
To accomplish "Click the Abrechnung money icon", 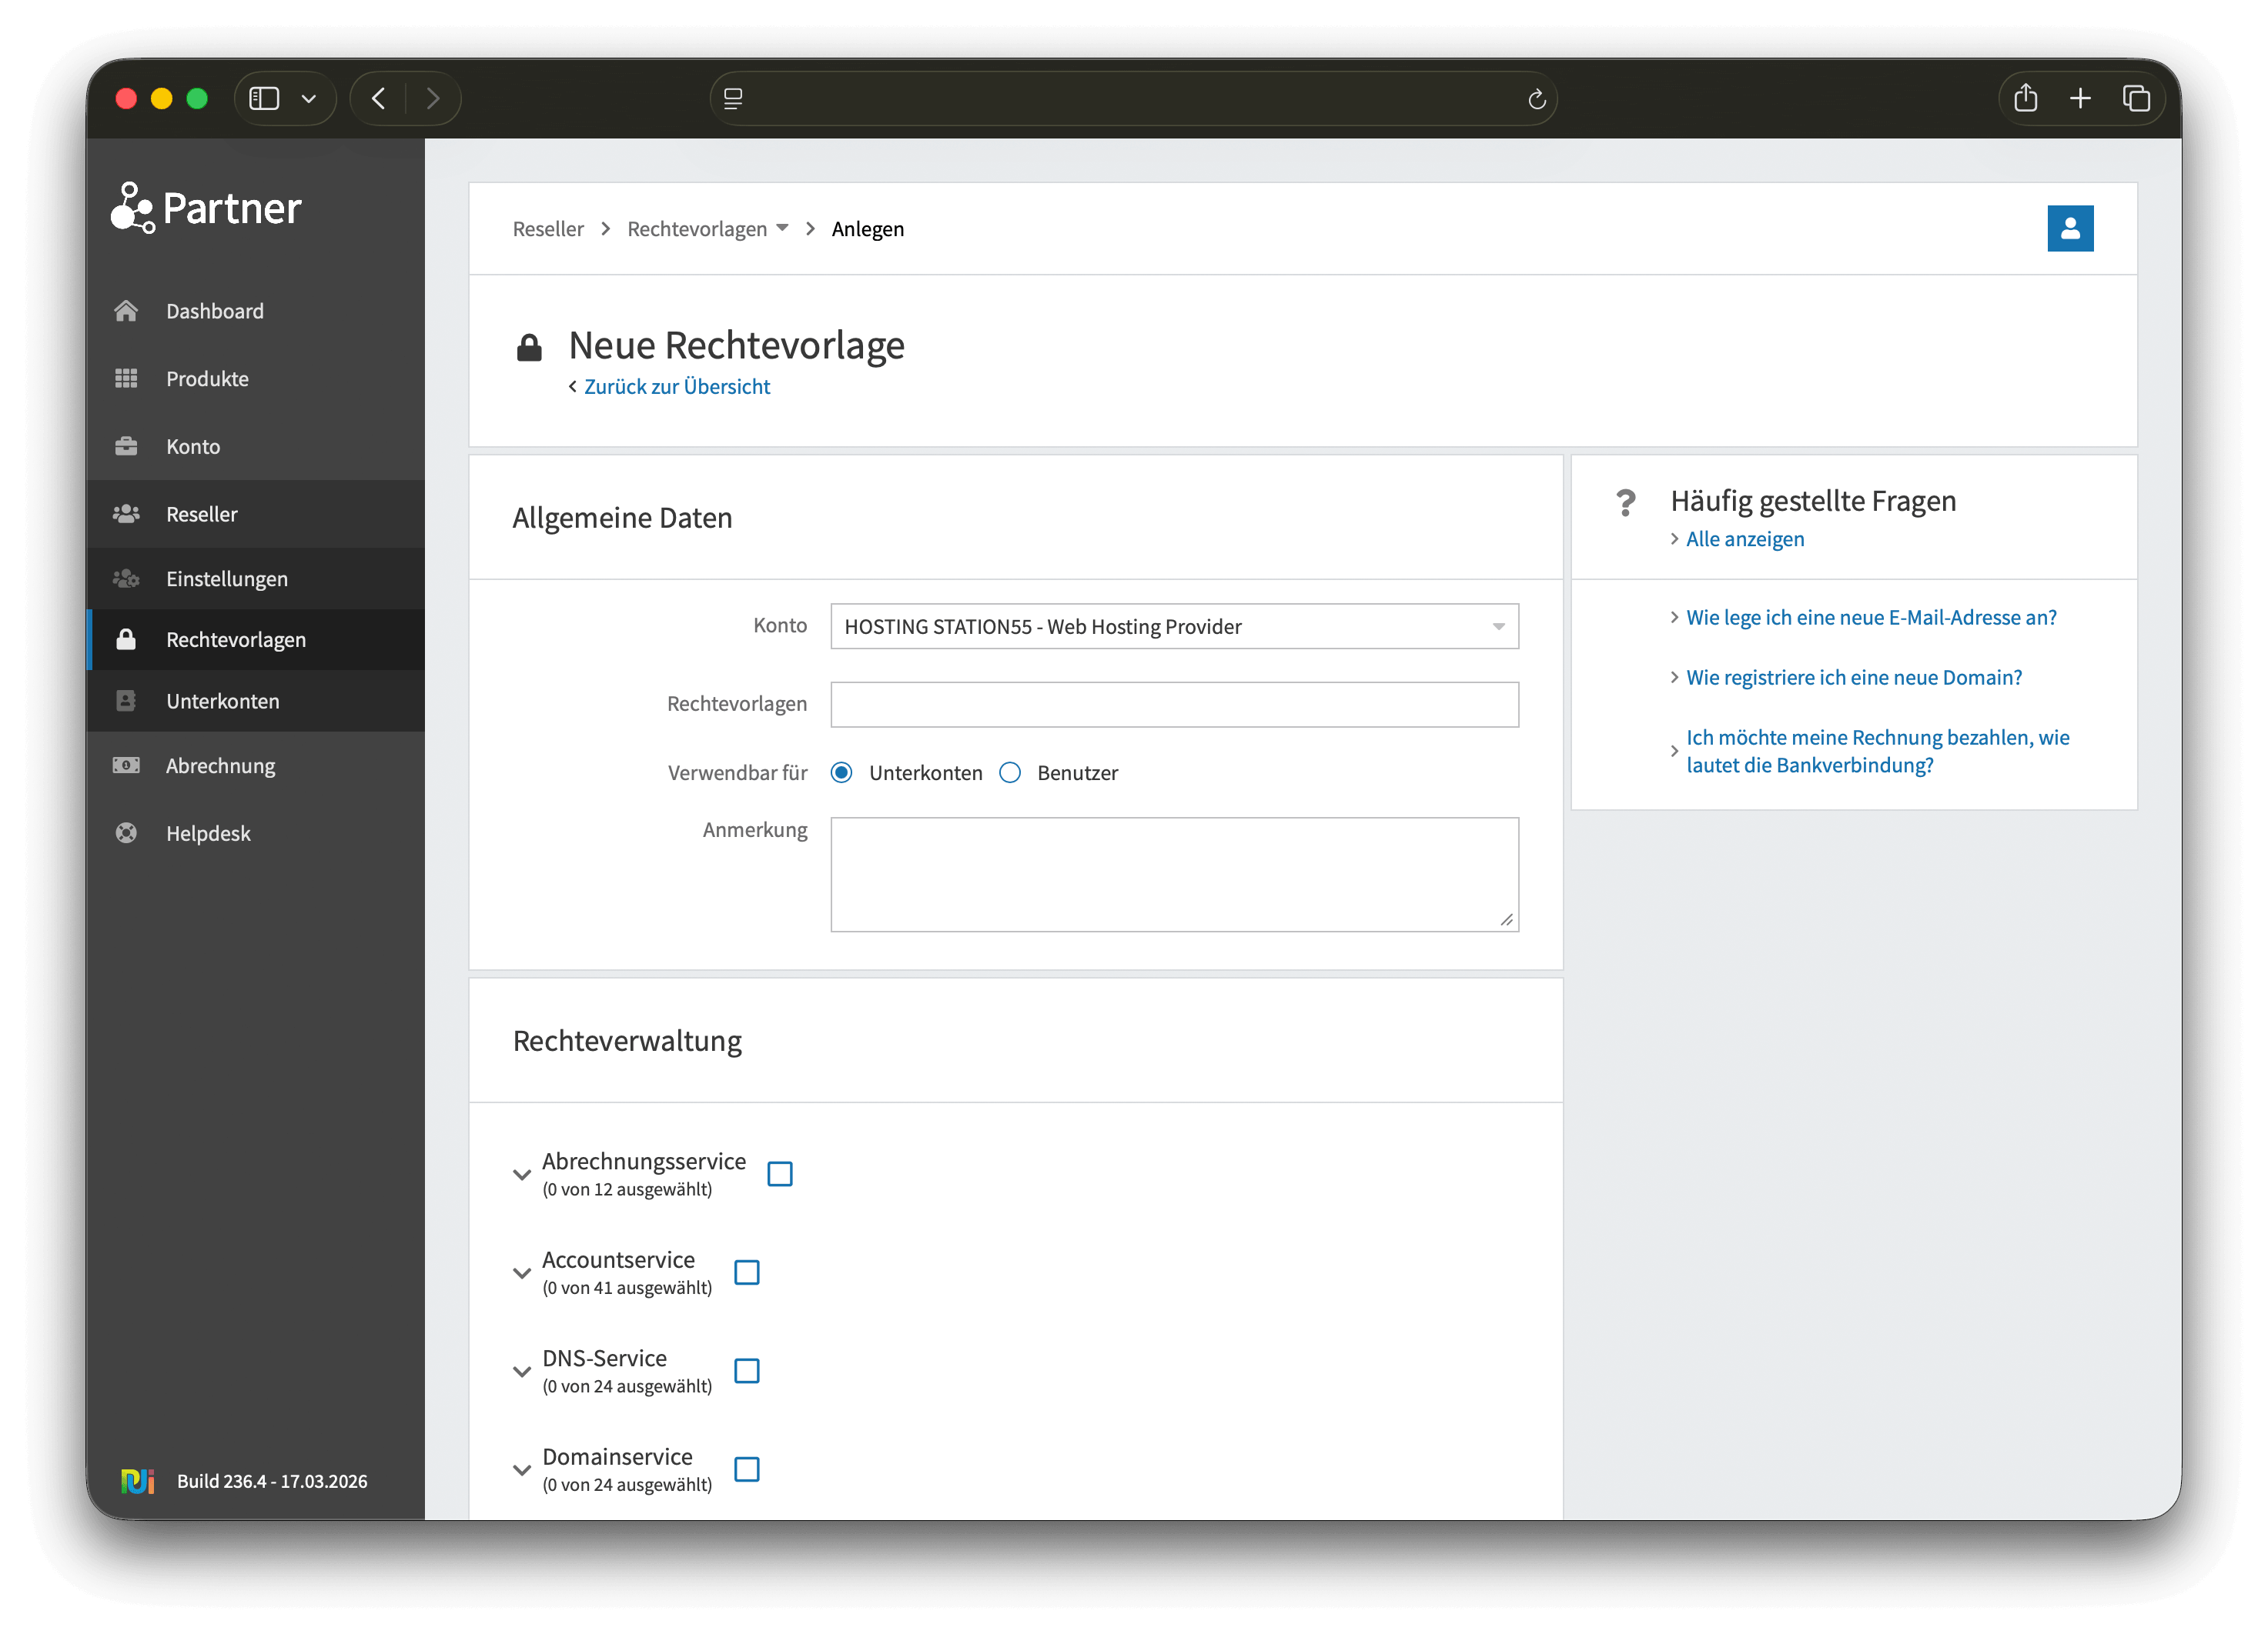I will tap(126, 765).
